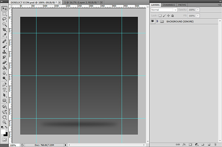
Task: Select the Healing Brush tool
Action: pos(4,41)
